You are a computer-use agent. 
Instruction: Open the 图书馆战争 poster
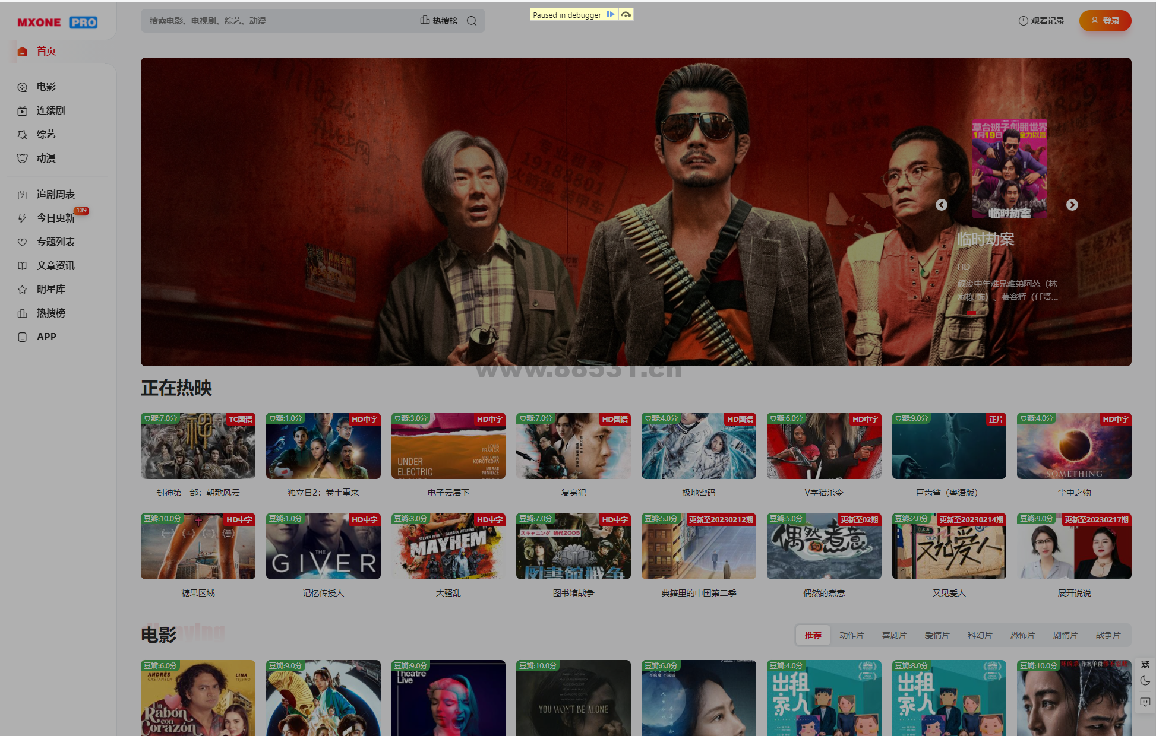pyautogui.click(x=573, y=546)
